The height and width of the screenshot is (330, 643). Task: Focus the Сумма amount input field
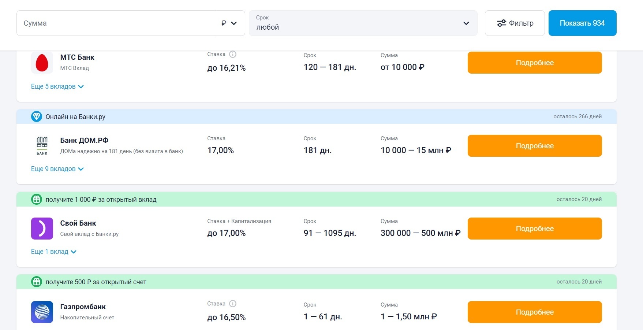coord(115,23)
